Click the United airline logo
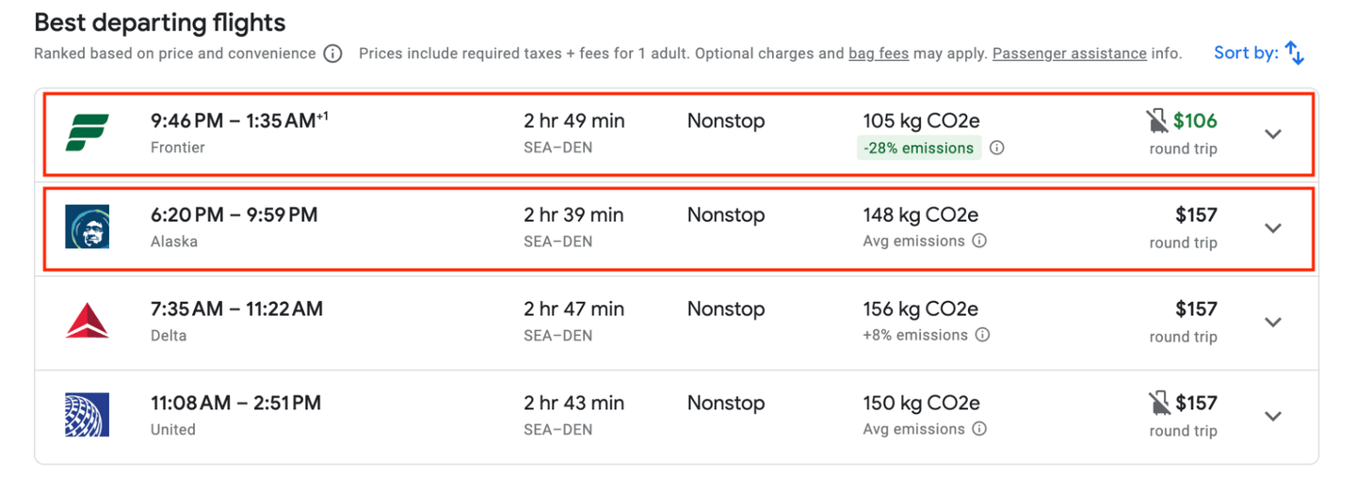This screenshot has width=1356, height=491. coord(88,415)
